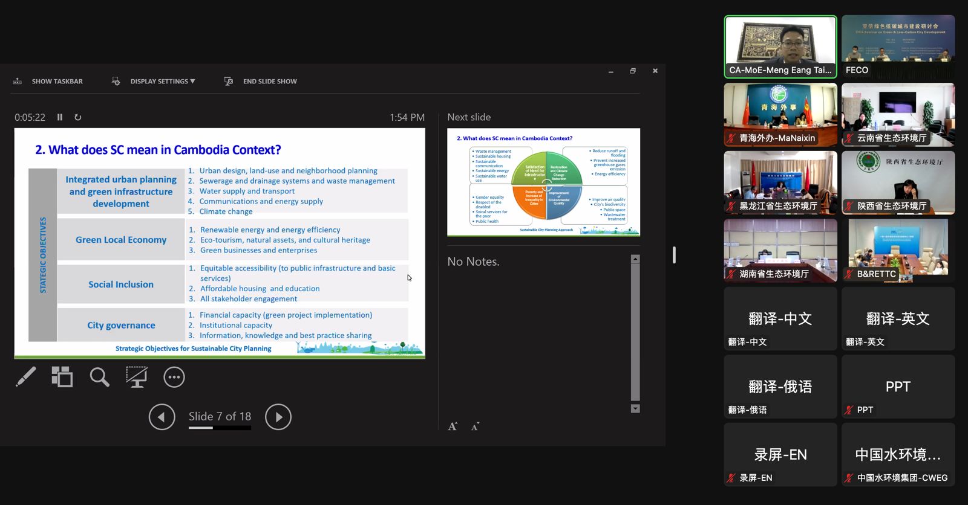This screenshot has width=968, height=505.
Task: Pause the presentation timer
Action: pyautogui.click(x=60, y=117)
